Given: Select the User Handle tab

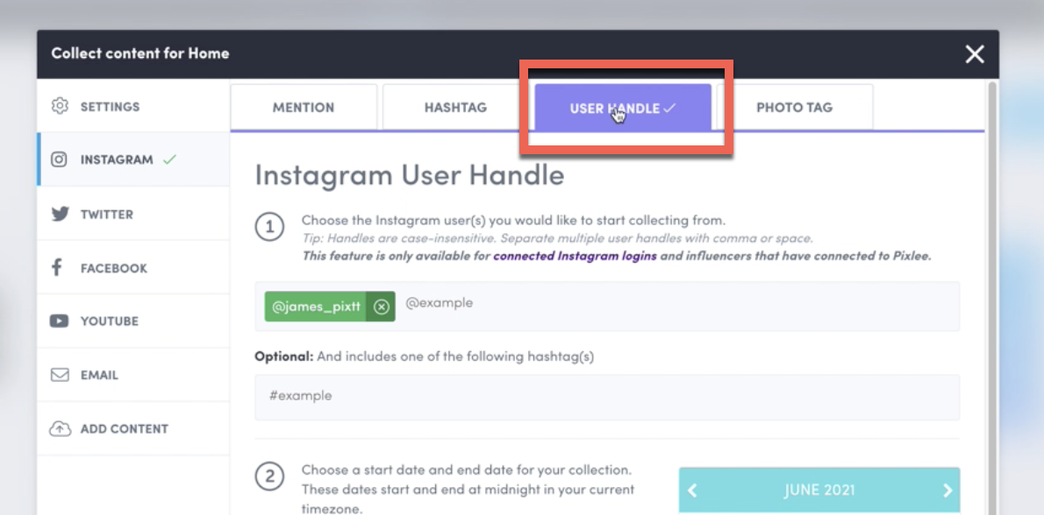Looking at the screenshot, I should point(623,108).
